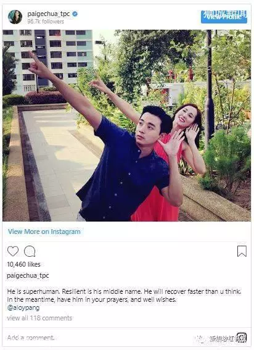
Task: Like the post with the heart icon
Action: (13, 251)
